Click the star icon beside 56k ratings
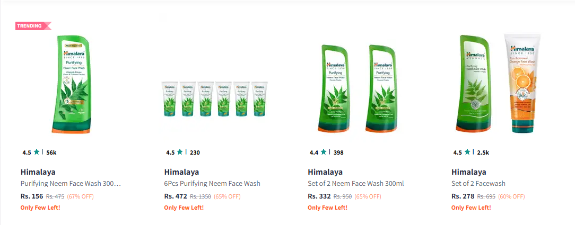The image size is (575, 225). pos(36,152)
